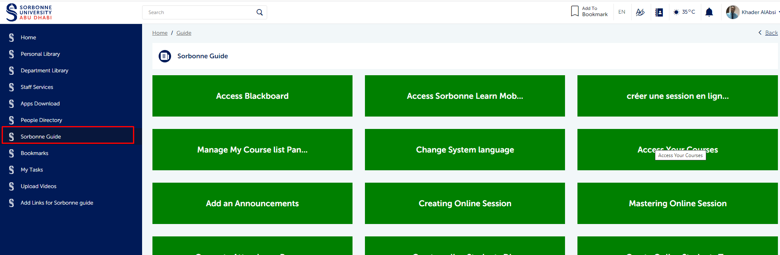Click the S icon beside Apps Download

[12, 104]
